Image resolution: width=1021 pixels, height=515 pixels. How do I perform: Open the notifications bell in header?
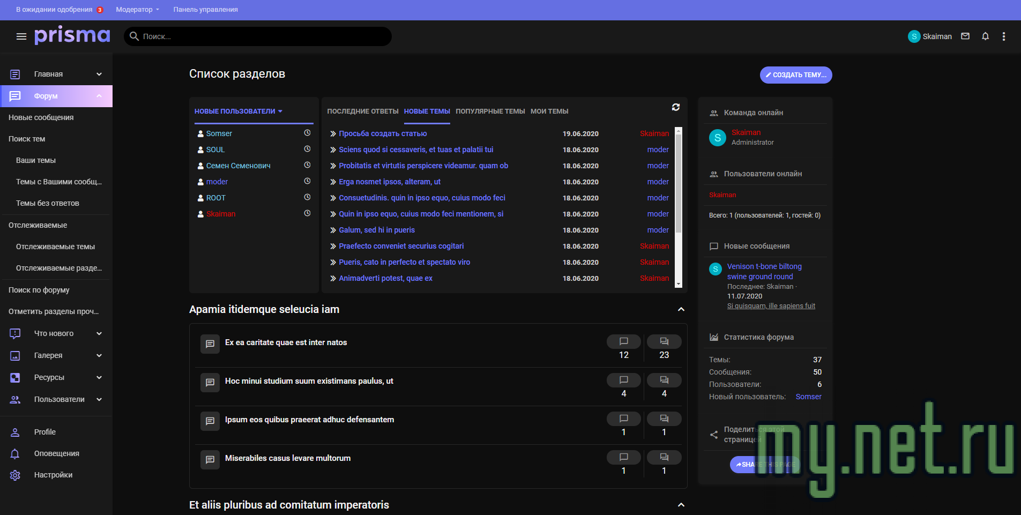985,36
